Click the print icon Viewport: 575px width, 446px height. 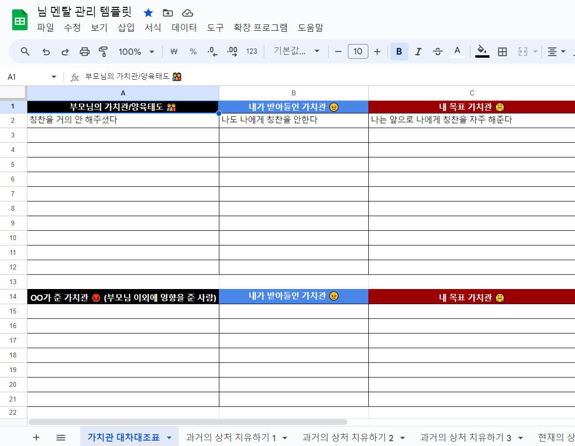click(85, 51)
